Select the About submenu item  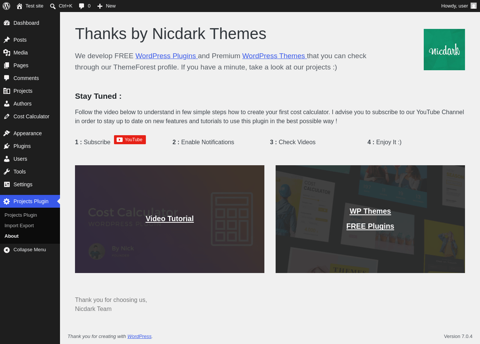[12, 236]
